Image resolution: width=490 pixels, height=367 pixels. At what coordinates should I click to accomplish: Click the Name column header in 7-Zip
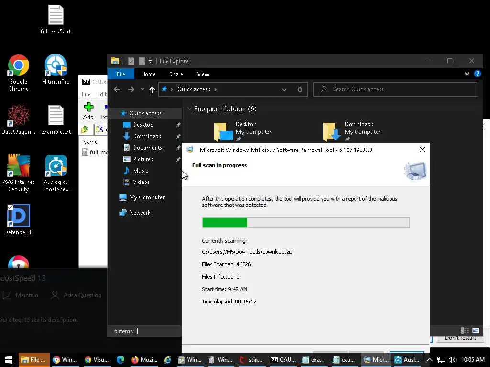(x=90, y=141)
